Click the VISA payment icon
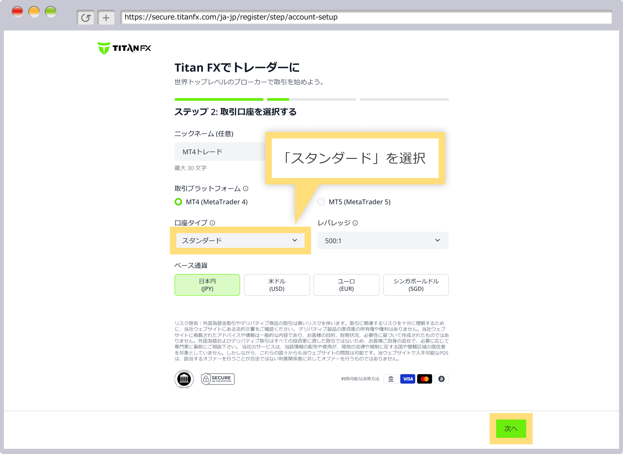This screenshot has height=454, width=623. (x=408, y=379)
